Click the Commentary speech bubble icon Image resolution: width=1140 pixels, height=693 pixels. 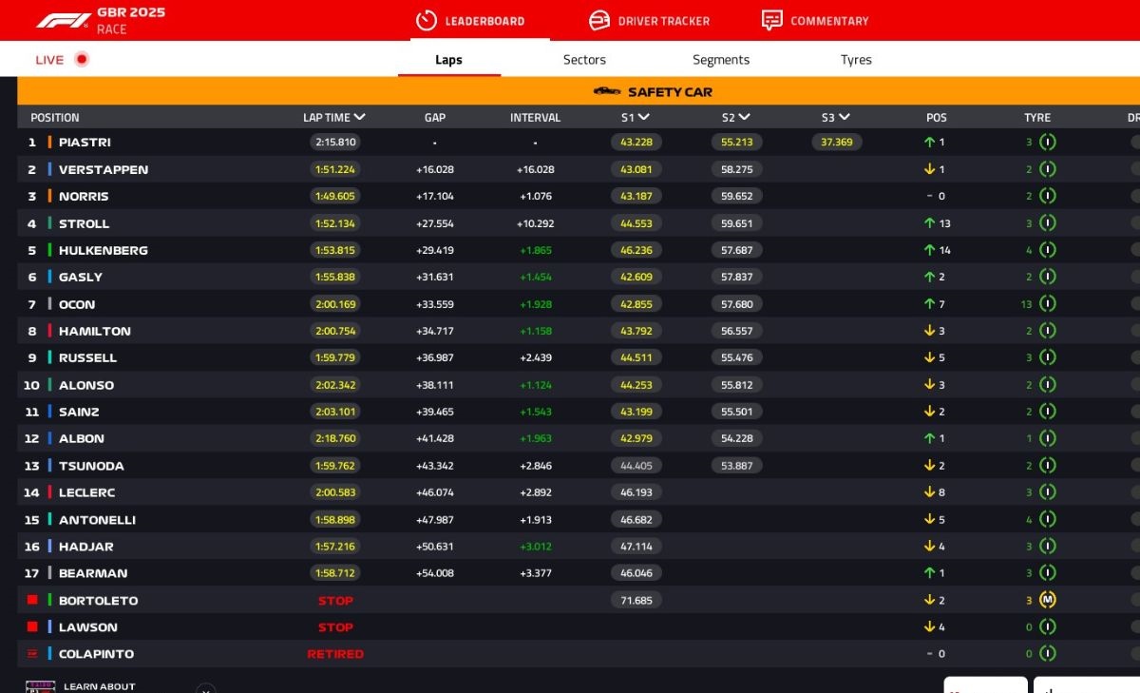(x=772, y=20)
